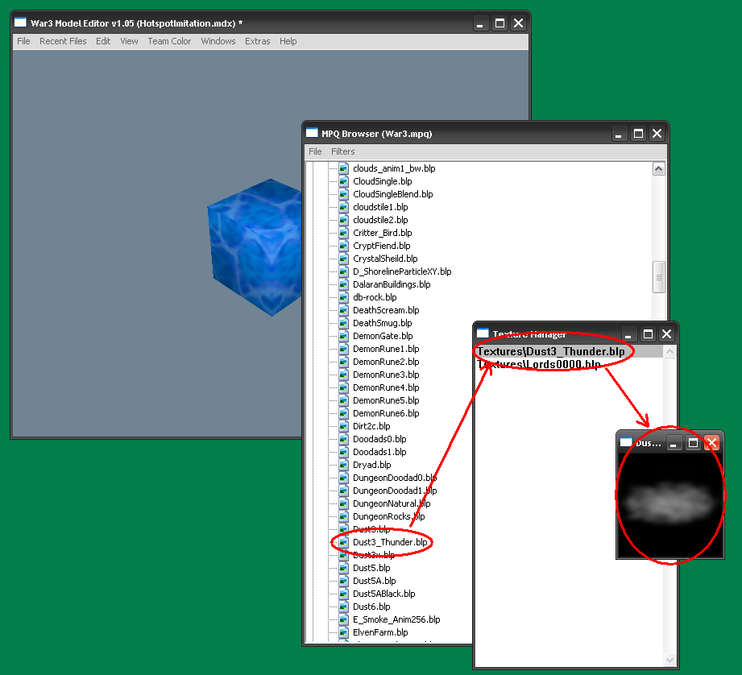Click the DemonRune4.blp file icon
The height and width of the screenshot is (675, 742).
click(344, 387)
